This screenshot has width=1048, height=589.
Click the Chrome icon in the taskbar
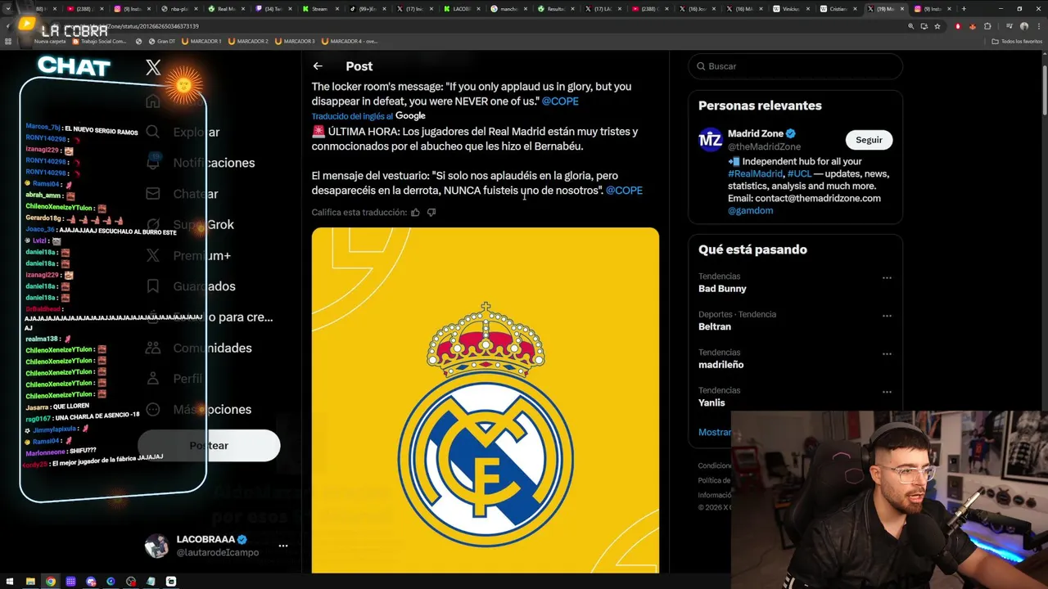click(x=51, y=582)
